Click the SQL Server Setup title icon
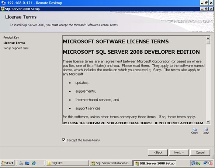 pyautogui.click(x=3, y=9)
